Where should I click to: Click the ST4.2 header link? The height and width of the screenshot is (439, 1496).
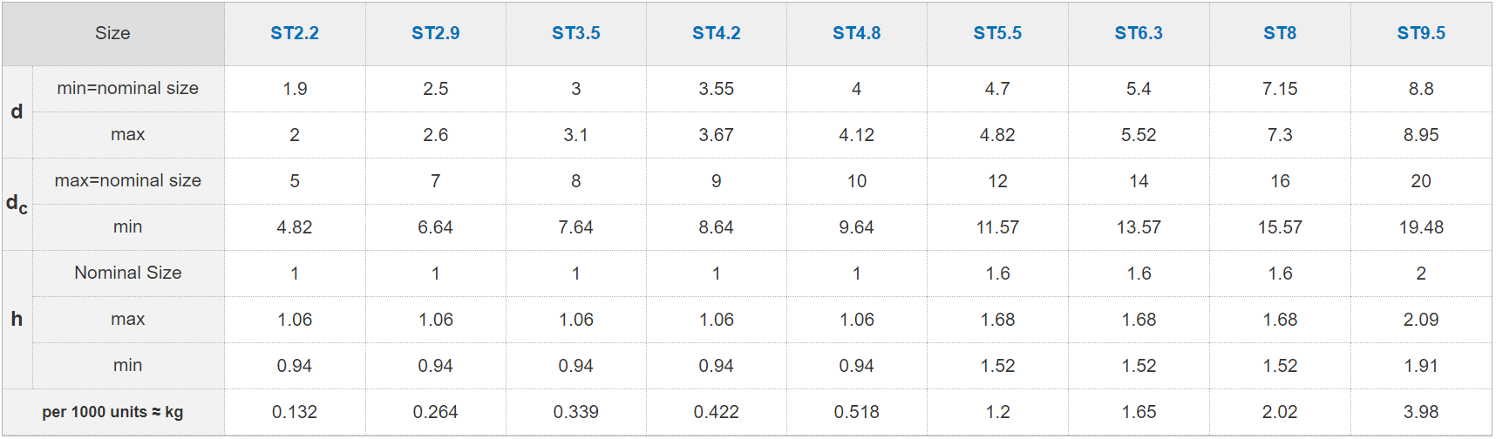pos(717,33)
